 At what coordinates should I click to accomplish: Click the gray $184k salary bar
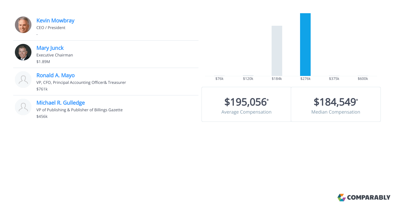pos(277,51)
